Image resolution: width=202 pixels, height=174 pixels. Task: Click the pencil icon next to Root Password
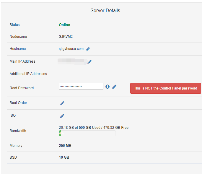click(x=114, y=87)
